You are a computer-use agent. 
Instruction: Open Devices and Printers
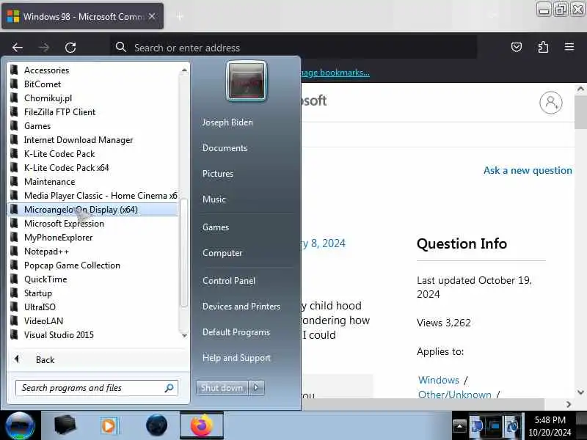coord(241,307)
